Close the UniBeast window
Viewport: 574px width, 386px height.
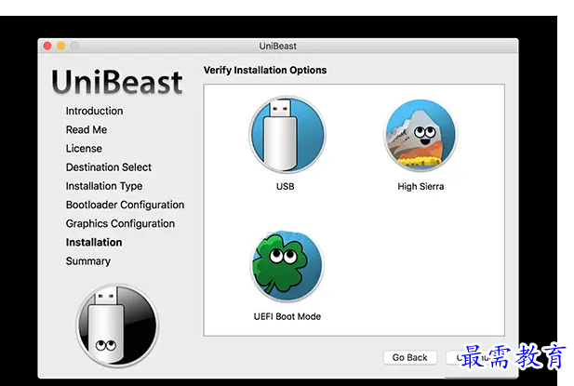47,46
